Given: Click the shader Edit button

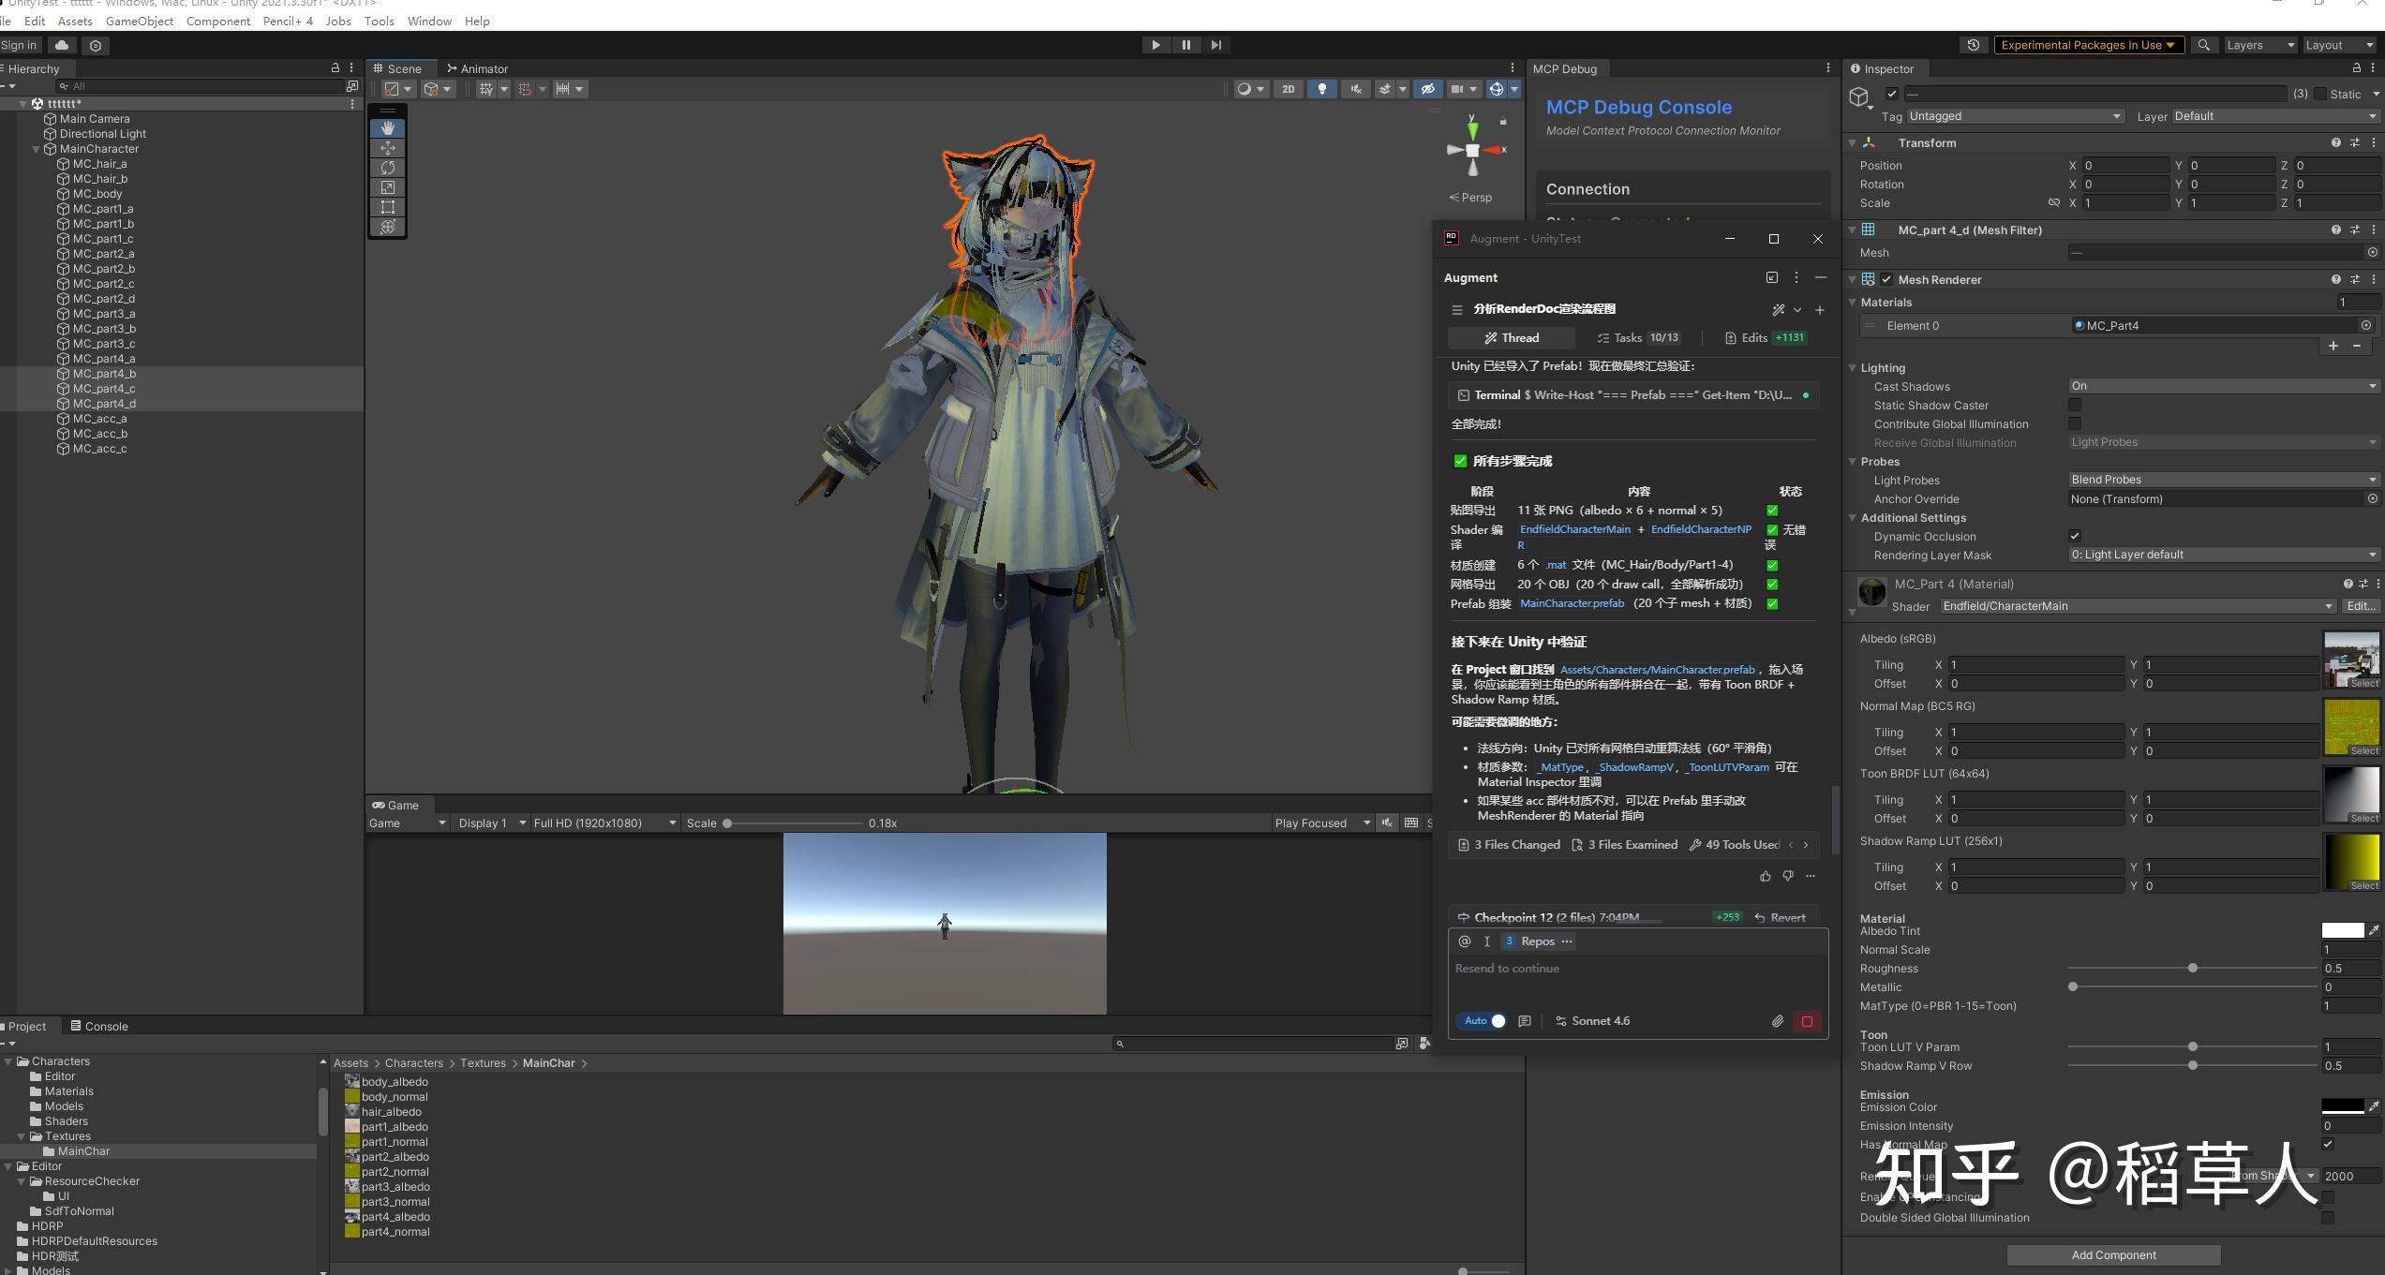Looking at the screenshot, I should click(x=2361, y=606).
